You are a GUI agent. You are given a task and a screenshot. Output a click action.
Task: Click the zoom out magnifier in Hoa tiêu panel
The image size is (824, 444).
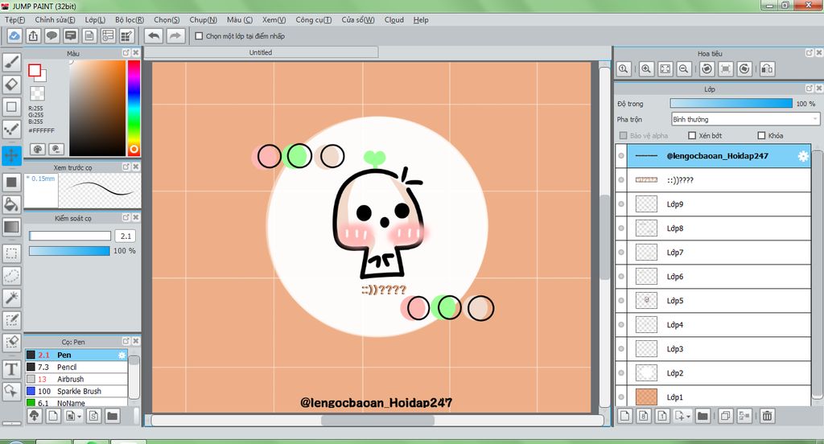[x=684, y=69]
